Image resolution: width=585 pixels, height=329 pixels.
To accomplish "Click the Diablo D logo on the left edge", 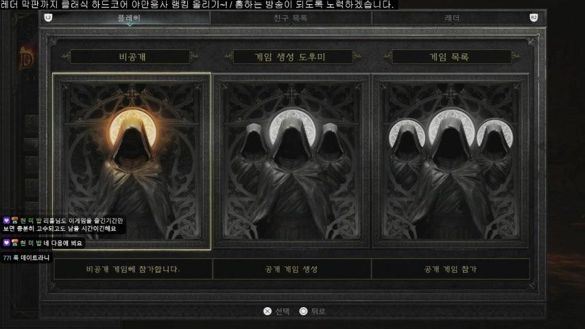I will click(x=26, y=58).
